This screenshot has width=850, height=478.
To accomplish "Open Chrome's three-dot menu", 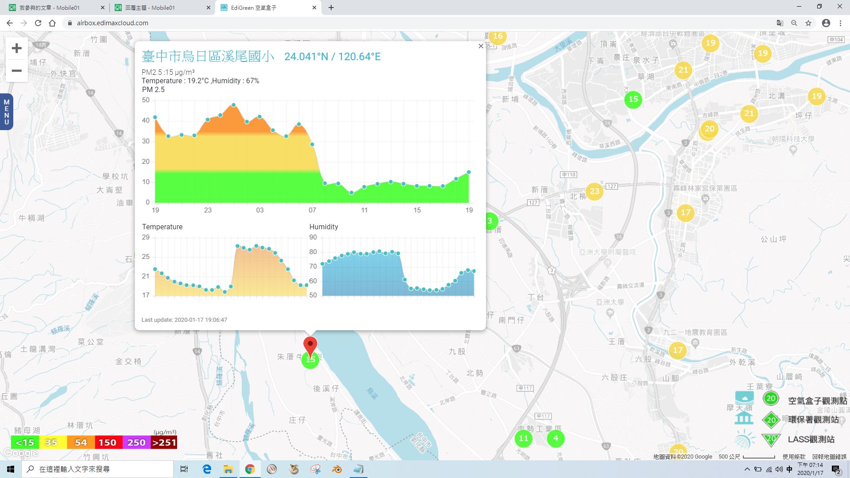I will tap(840, 23).
